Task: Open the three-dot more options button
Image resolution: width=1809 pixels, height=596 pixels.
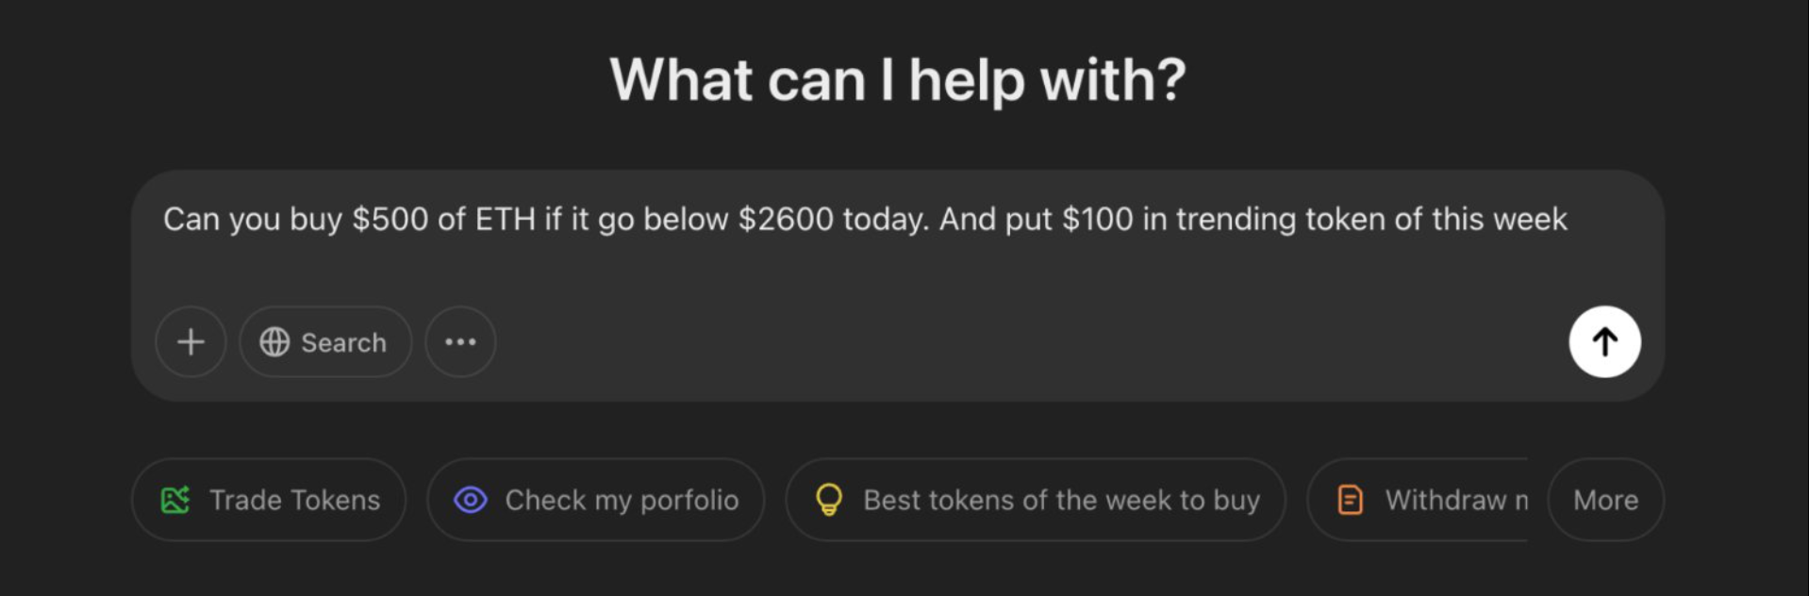Action: coord(460,341)
